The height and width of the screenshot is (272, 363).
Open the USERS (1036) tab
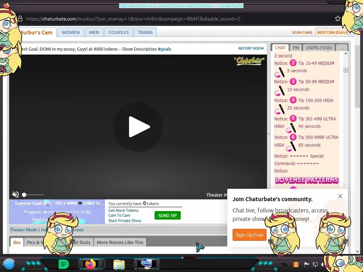coord(319,48)
